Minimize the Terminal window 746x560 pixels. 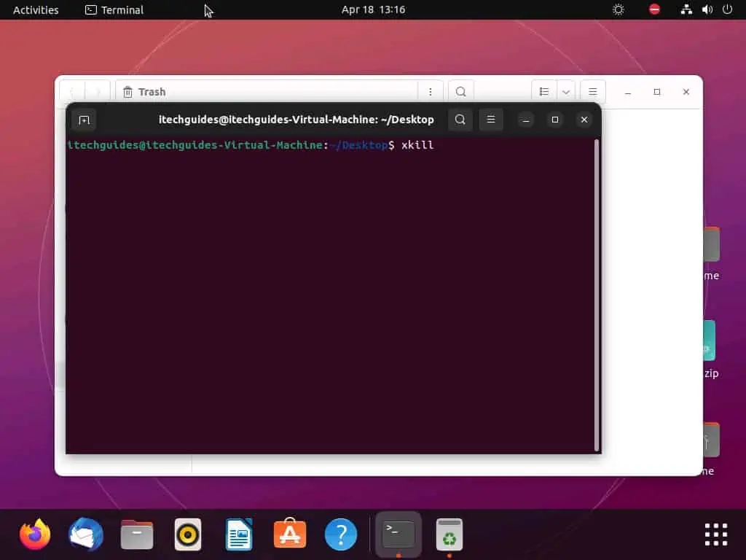click(x=526, y=120)
